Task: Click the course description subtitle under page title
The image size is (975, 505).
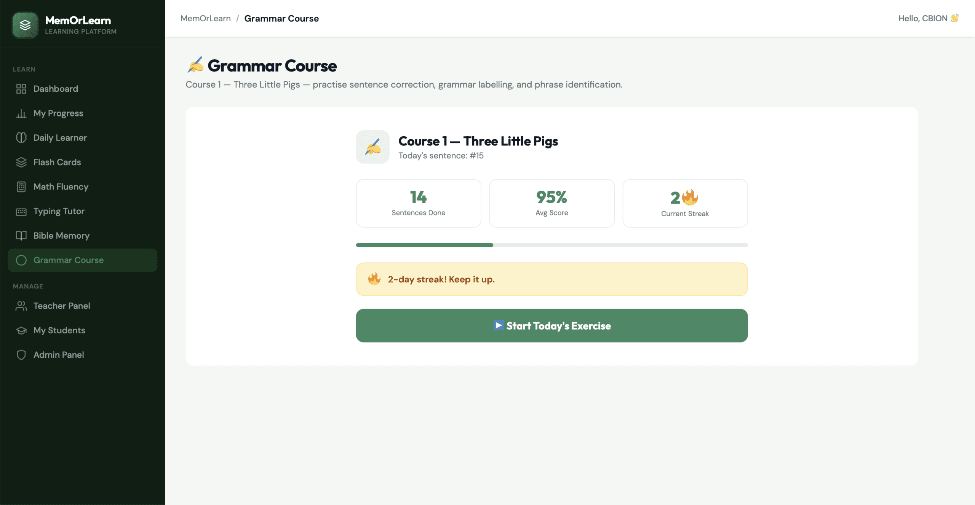Action: [x=404, y=84]
